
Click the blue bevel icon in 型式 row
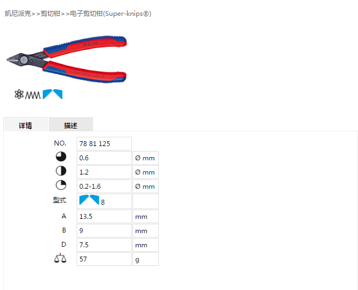coord(89,200)
